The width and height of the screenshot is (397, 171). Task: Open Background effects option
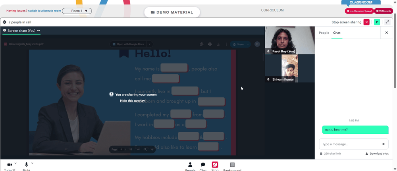(232, 167)
